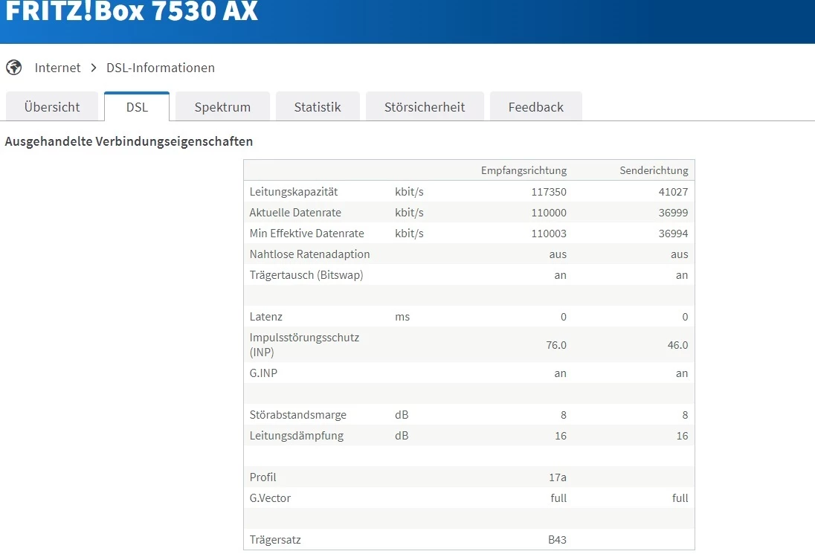This screenshot has width=815, height=557.
Task: Select the DSL tab
Action: pyautogui.click(x=137, y=107)
